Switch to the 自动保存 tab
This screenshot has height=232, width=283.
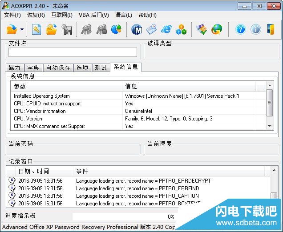coord(58,68)
